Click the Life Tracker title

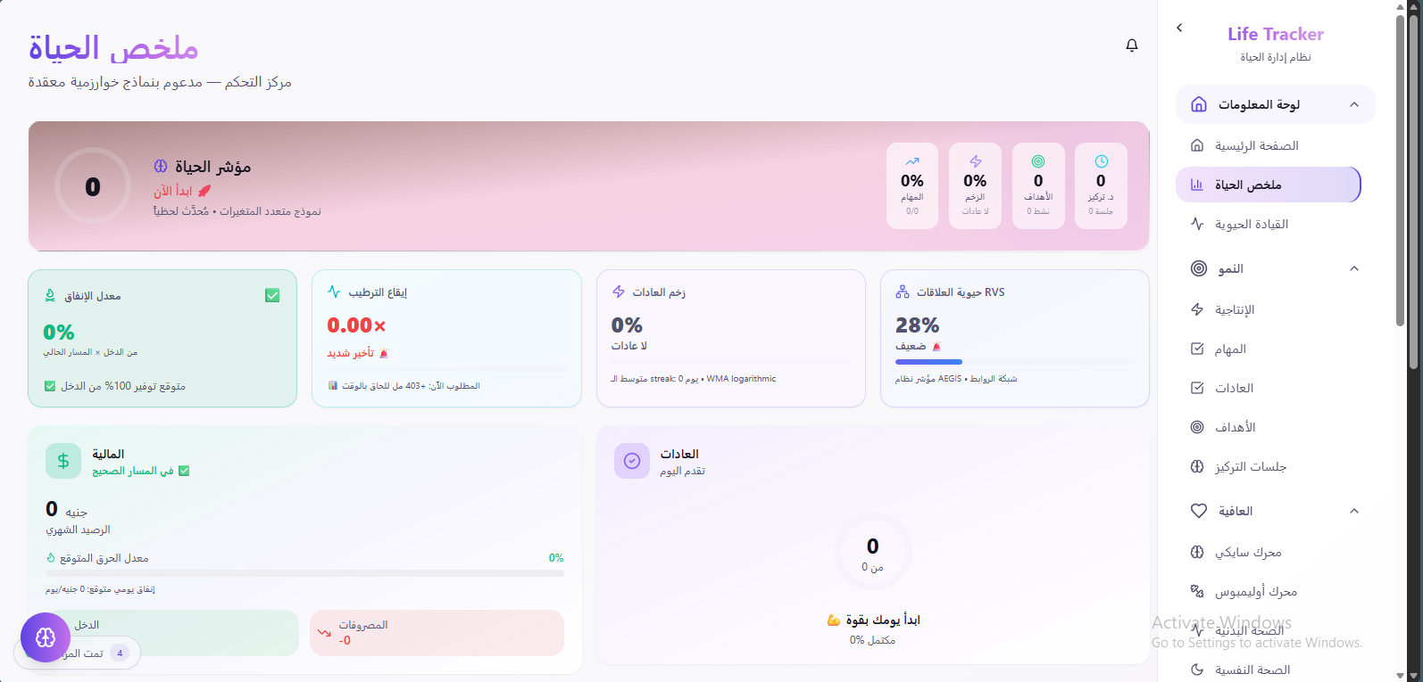1275,34
